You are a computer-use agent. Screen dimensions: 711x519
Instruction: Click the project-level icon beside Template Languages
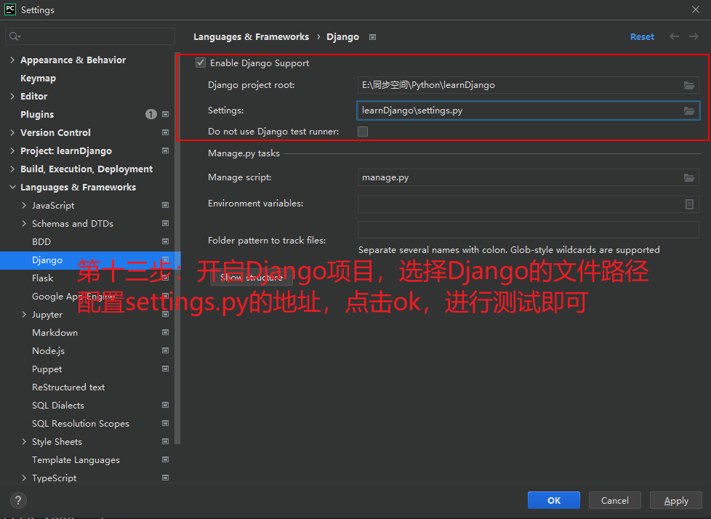click(x=166, y=459)
